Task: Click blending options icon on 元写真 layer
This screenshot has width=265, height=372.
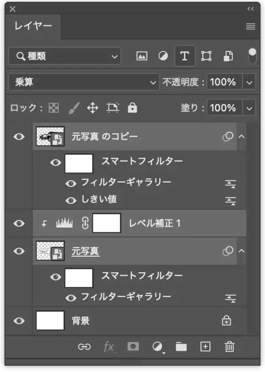Action: tap(228, 251)
